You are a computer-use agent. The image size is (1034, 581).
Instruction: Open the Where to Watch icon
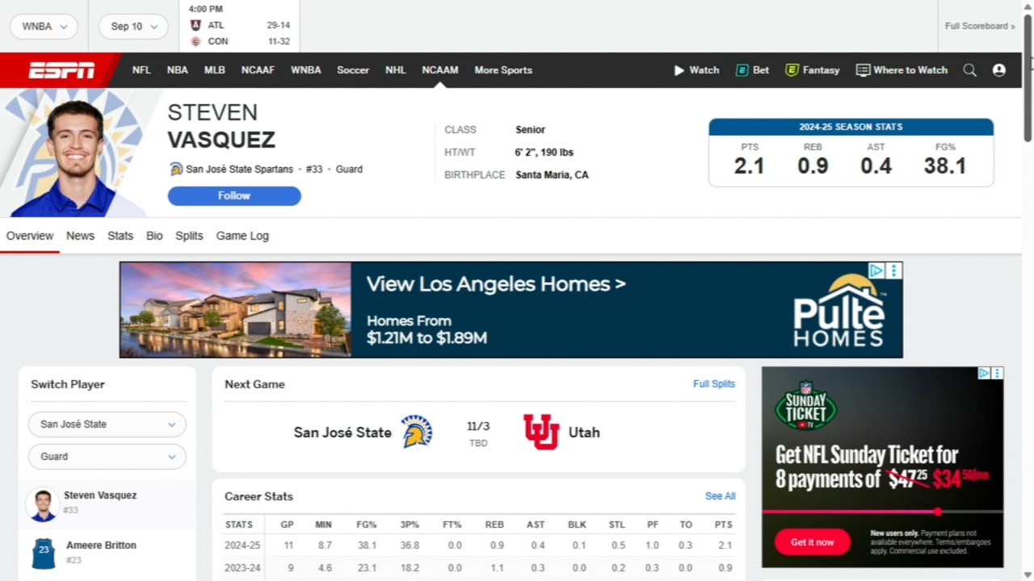pos(863,70)
